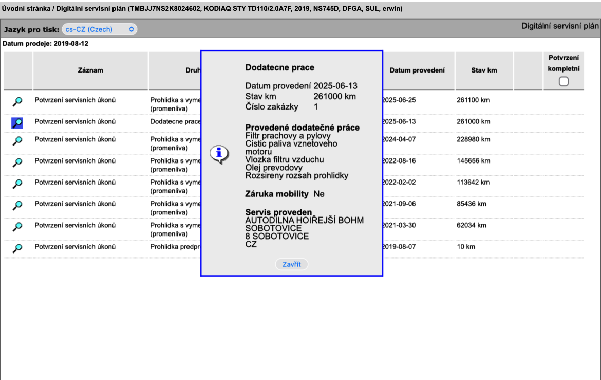This screenshot has height=380, width=601.
Task: Click the info bubble icon in dialog
Action: tap(219, 155)
